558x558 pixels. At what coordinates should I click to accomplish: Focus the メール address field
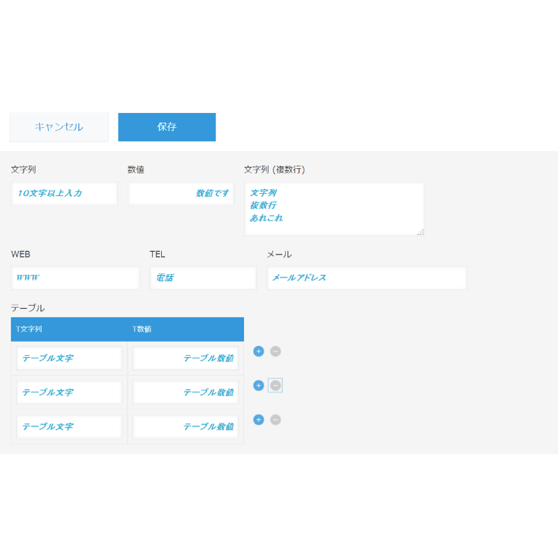pyautogui.click(x=367, y=278)
